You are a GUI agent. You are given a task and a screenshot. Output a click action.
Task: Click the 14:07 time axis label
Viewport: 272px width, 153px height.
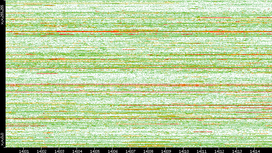click(x=130, y=151)
